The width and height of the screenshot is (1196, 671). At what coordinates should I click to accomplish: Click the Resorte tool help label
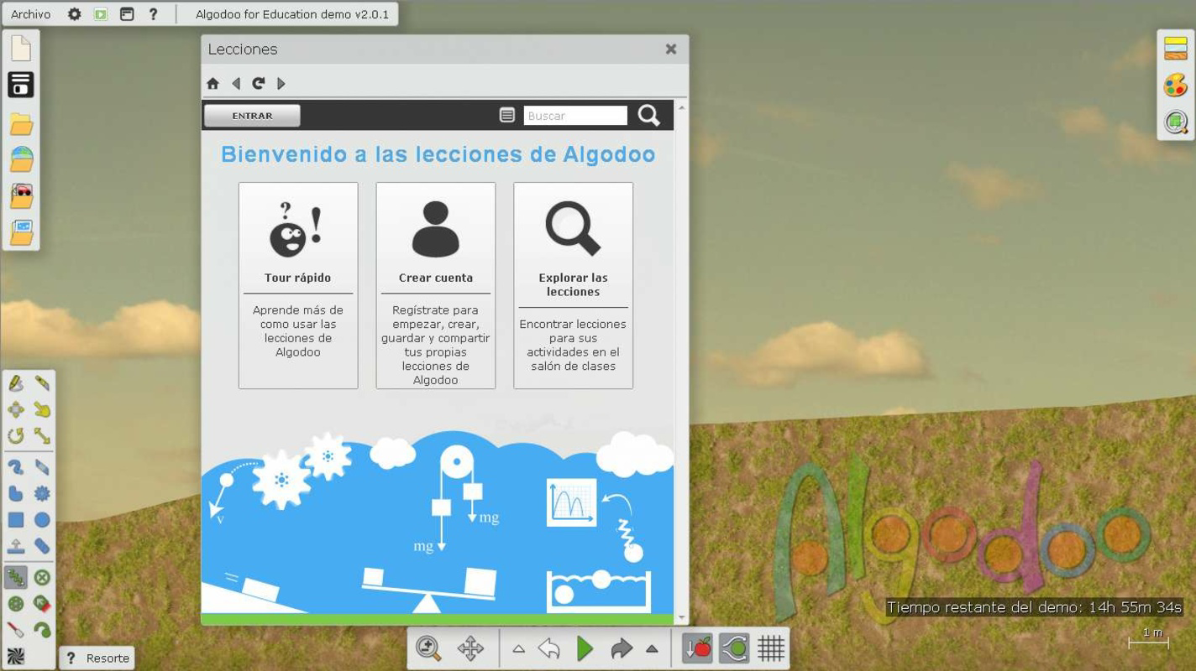tap(97, 658)
